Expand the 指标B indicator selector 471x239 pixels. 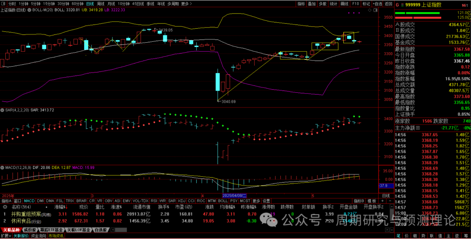(359, 201)
